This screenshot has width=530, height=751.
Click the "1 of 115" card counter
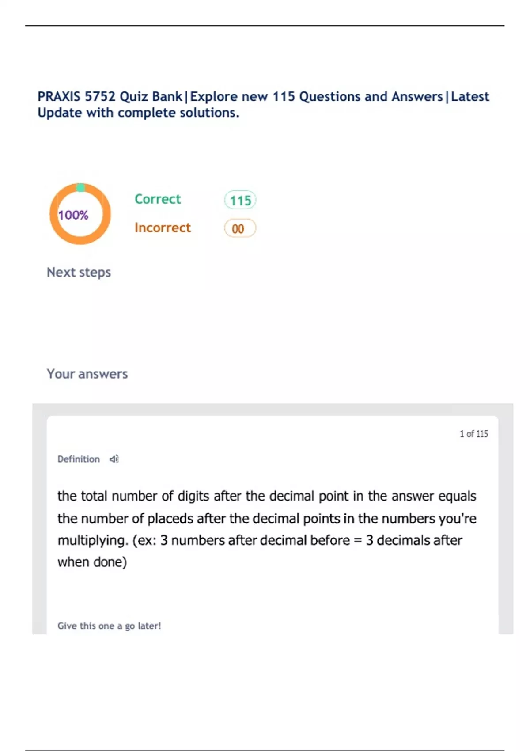(x=473, y=434)
